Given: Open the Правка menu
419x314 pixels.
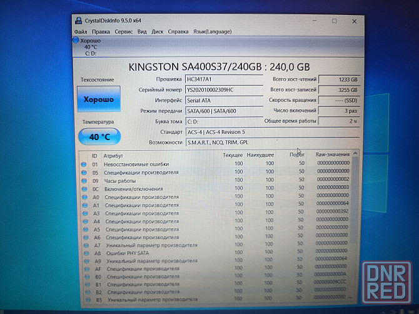Looking at the screenshot, I should [x=101, y=32].
